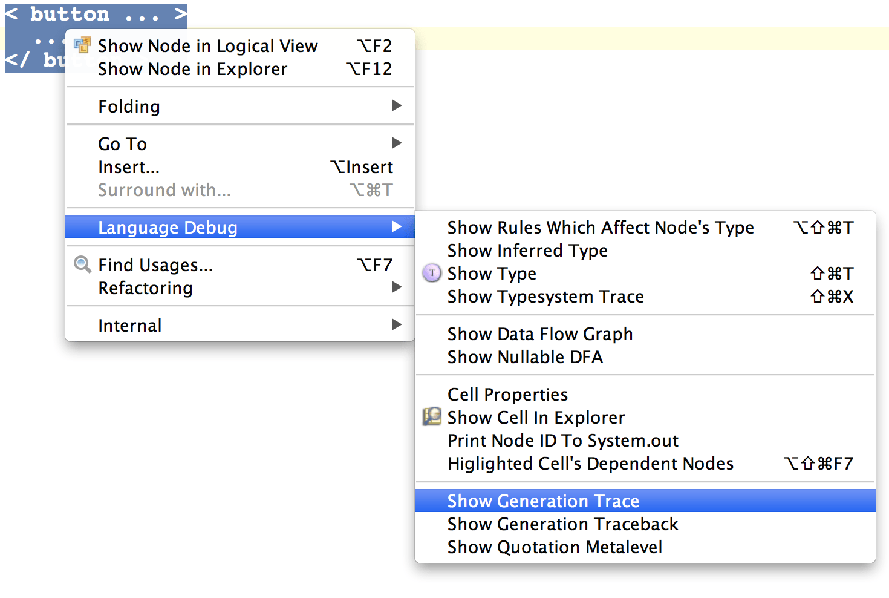Choose Show Inferred Type
The image size is (889, 598).
point(527,251)
